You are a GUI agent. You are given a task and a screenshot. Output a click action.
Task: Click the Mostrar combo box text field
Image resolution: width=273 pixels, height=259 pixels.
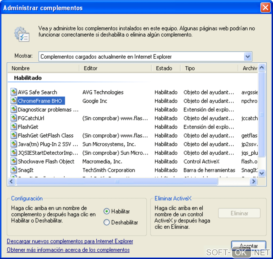141,57
